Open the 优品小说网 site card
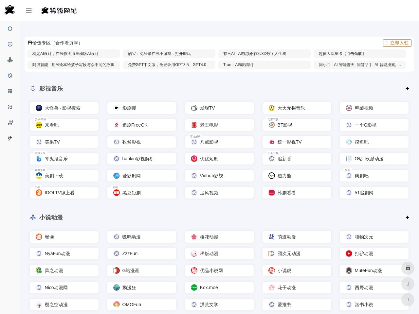Screen dimensions: 419x314 click(x=219, y=270)
